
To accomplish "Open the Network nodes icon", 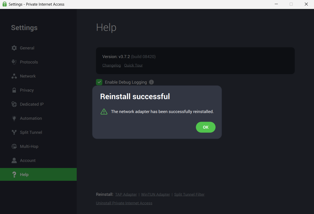I will (14, 76).
